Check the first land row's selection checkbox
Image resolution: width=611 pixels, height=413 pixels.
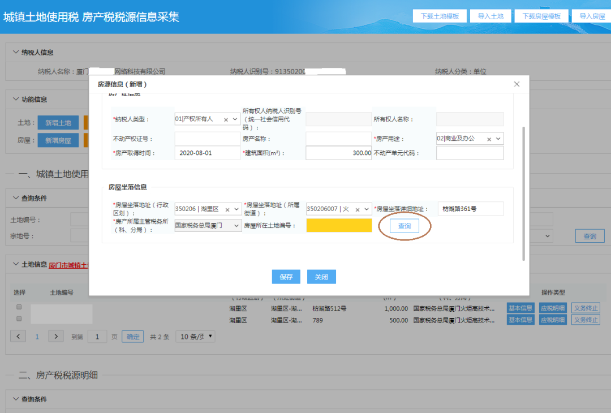[x=19, y=306]
